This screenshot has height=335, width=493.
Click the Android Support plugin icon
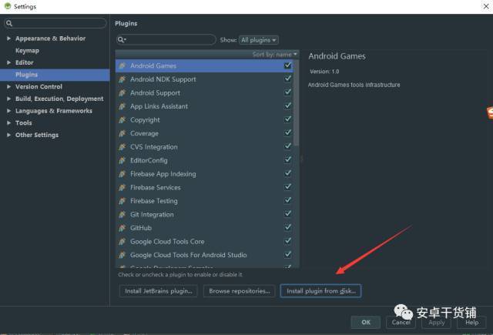coord(122,92)
